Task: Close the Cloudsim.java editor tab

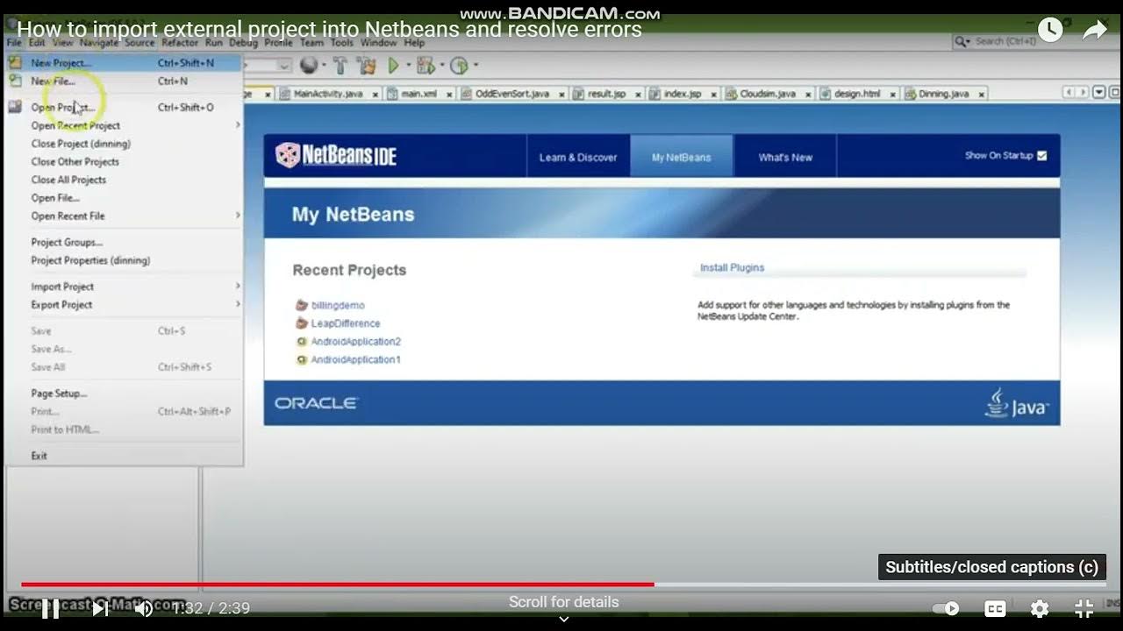Action: (807, 94)
